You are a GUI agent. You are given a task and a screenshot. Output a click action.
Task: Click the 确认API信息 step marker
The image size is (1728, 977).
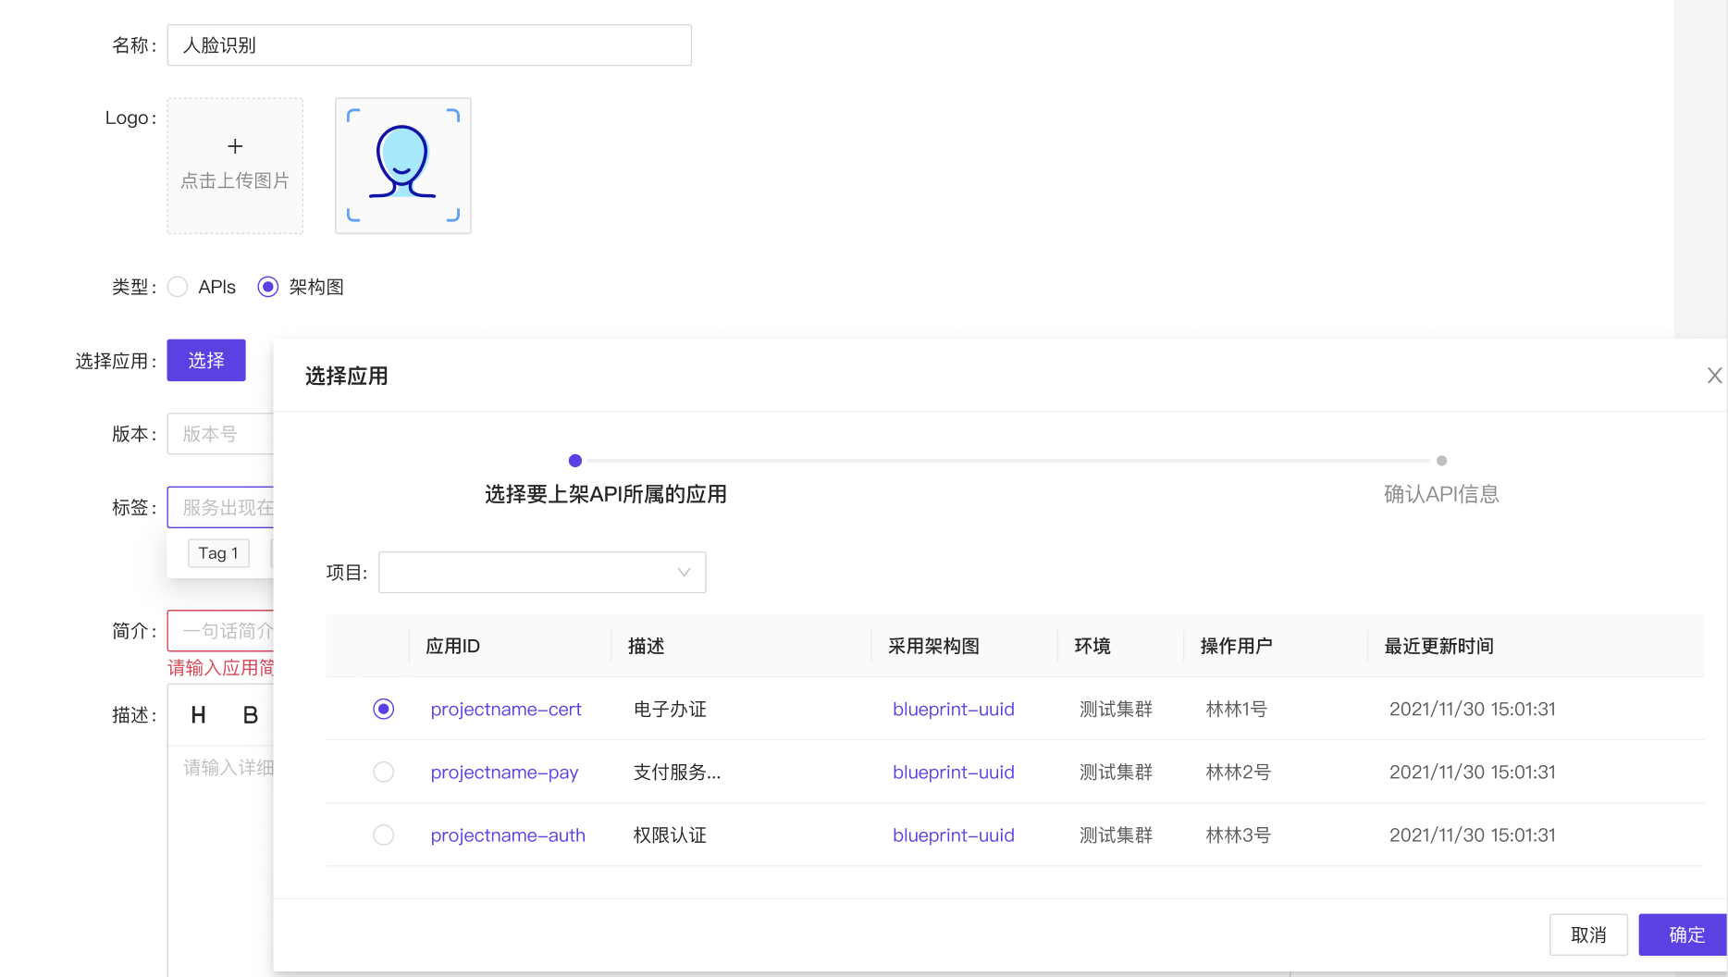click(1440, 461)
